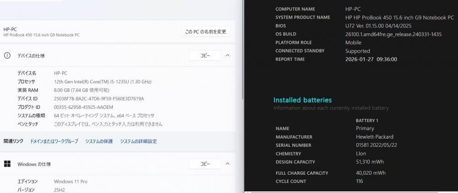Click the この PC の名前を変更 button

coord(206,32)
